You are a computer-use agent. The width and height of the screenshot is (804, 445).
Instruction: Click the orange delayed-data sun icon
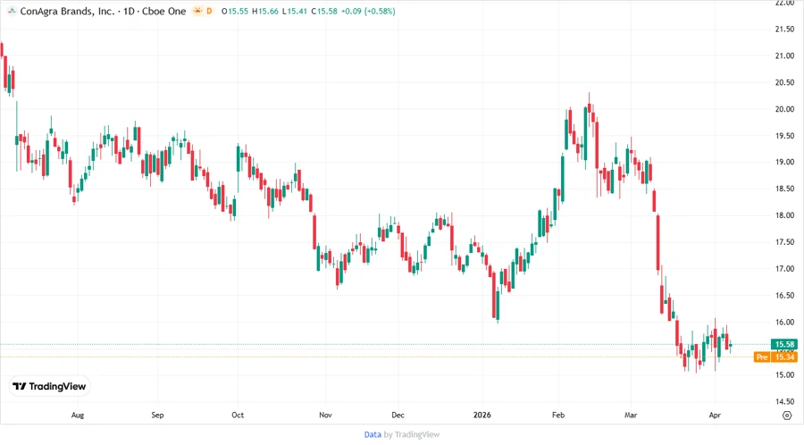click(198, 11)
